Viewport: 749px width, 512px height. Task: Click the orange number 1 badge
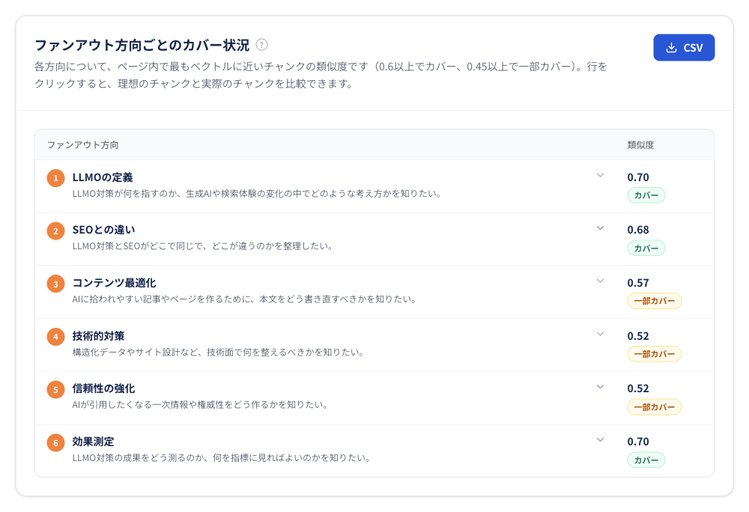56,178
